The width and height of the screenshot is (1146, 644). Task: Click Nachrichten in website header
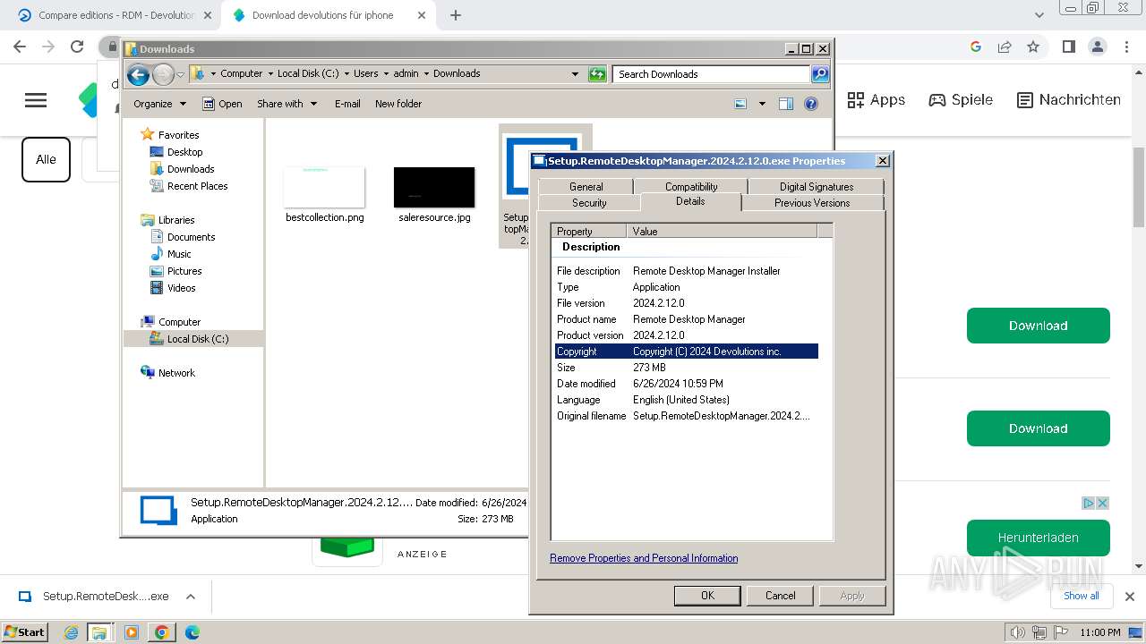click(x=1069, y=100)
